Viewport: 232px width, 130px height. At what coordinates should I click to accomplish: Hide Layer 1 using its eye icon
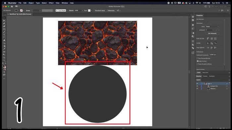(197, 83)
